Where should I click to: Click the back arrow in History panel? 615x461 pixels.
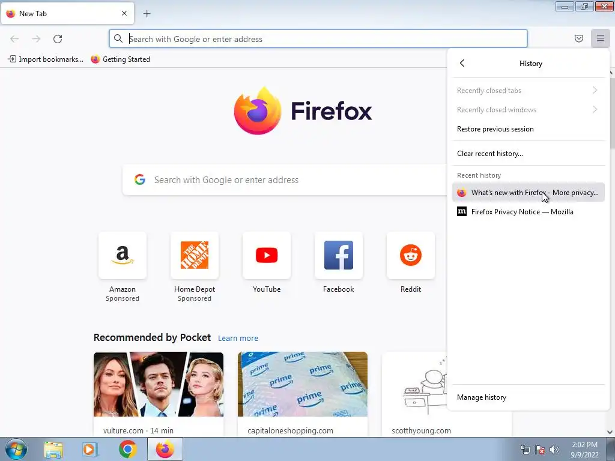462,63
